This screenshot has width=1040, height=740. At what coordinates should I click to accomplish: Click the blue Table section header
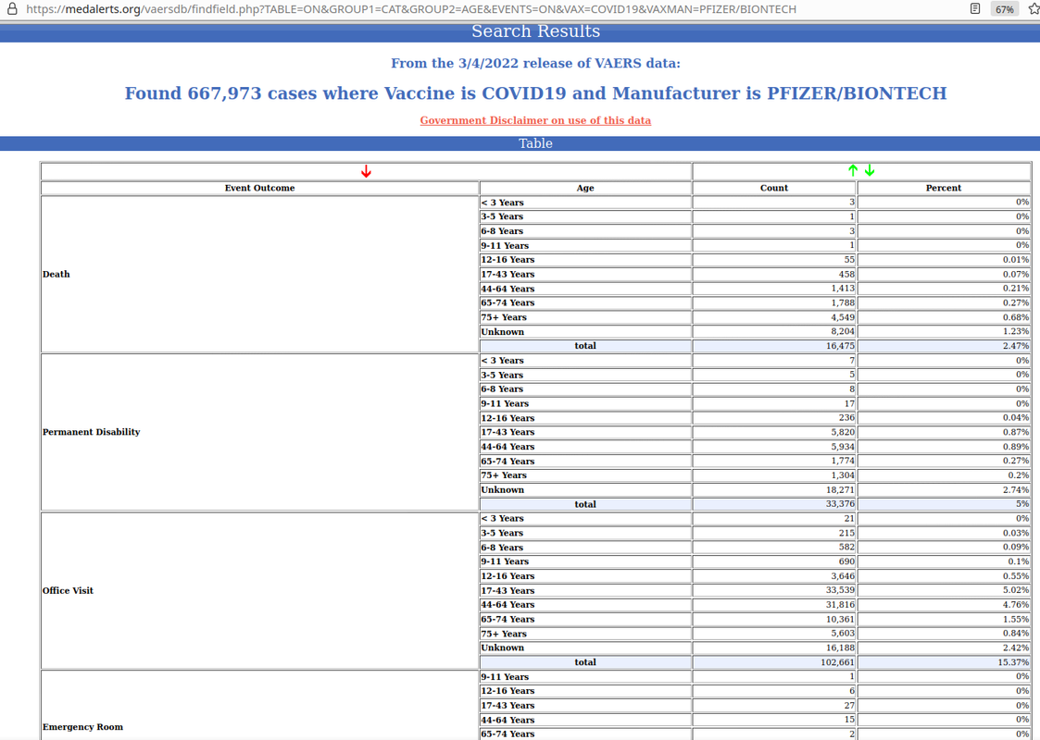click(520, 143)
